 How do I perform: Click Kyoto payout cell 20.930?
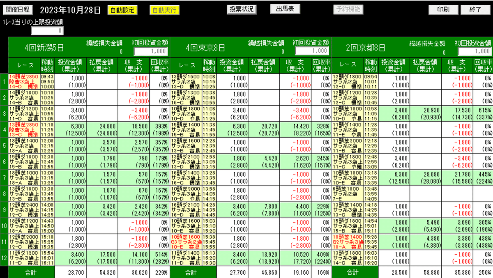[426, 114]
